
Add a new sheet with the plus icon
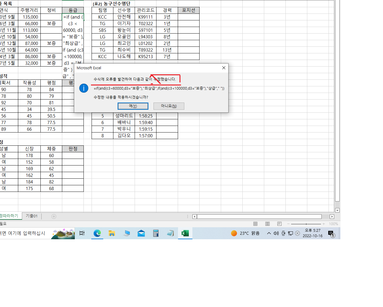click(54, 216)
